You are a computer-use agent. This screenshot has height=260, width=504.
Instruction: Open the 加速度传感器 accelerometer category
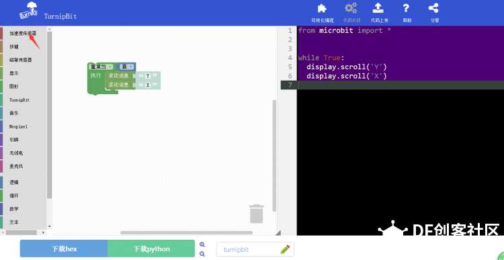tap(22, 33)
